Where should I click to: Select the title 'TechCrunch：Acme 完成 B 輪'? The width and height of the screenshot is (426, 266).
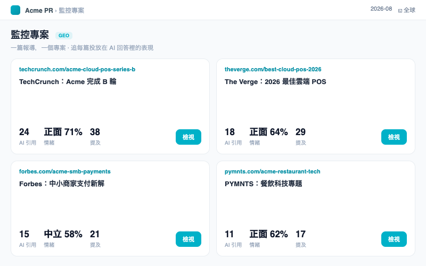coord(68,81)
